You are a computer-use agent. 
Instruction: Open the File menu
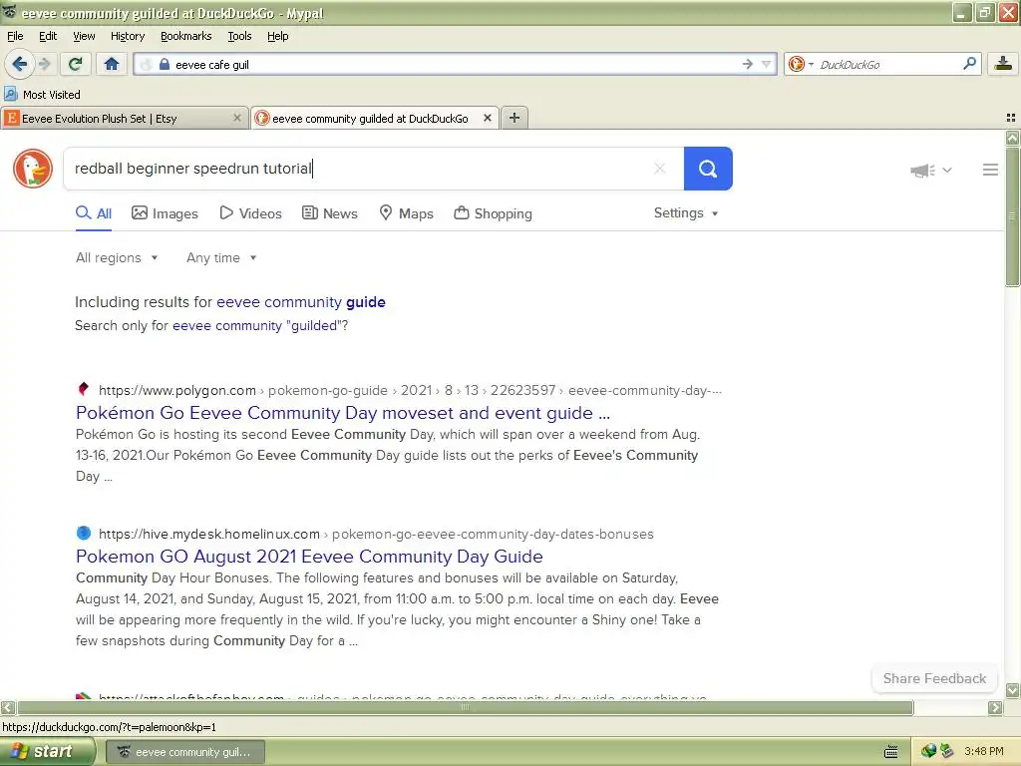[x=15, y=36]
